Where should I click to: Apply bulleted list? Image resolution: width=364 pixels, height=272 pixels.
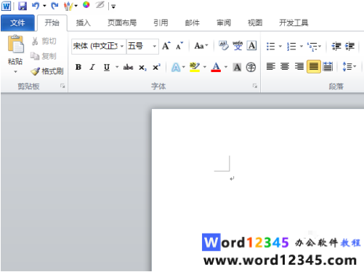click(x=271, y=46)
